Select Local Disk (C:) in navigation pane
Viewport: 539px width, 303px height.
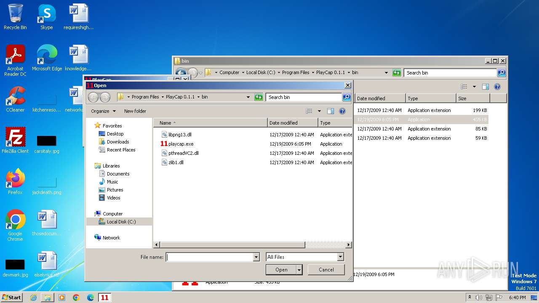pos(121,222)
